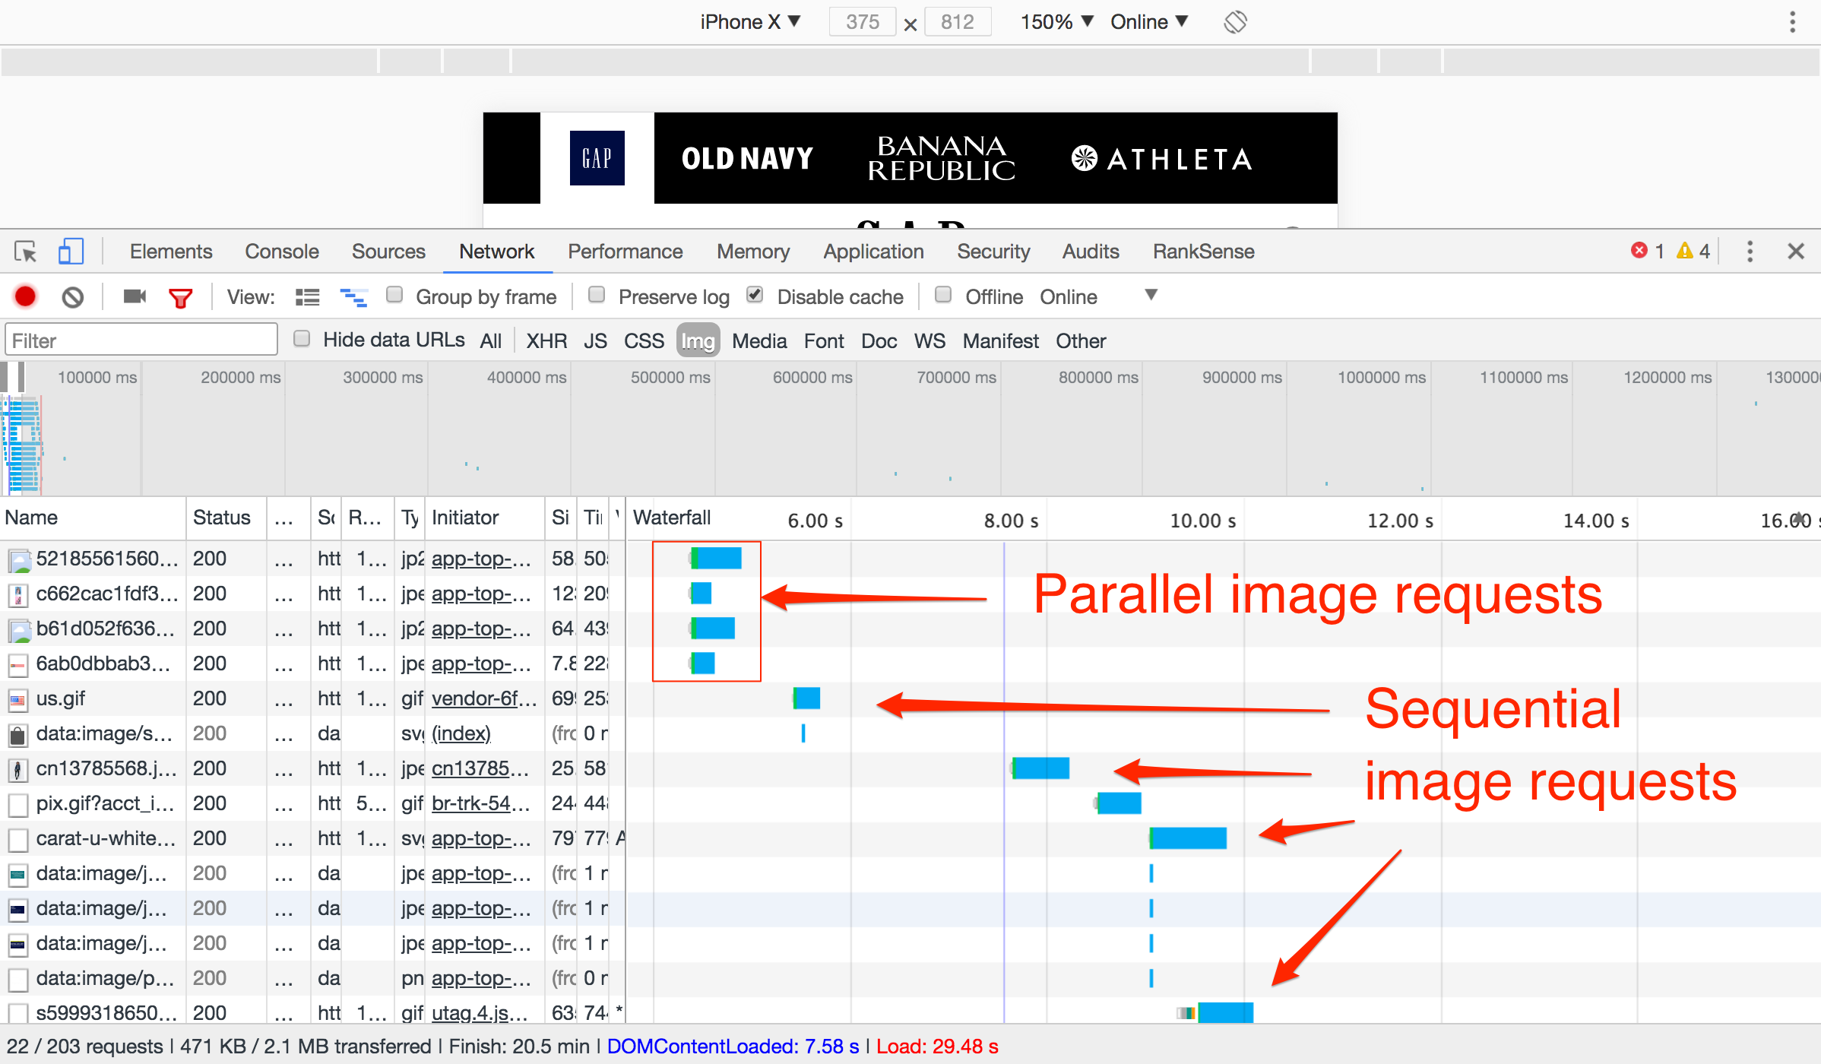The width and height of the screenshot is (1821, 1064).
Task: Click the Gap logo on the page
Action: click(x=597, y=158)
